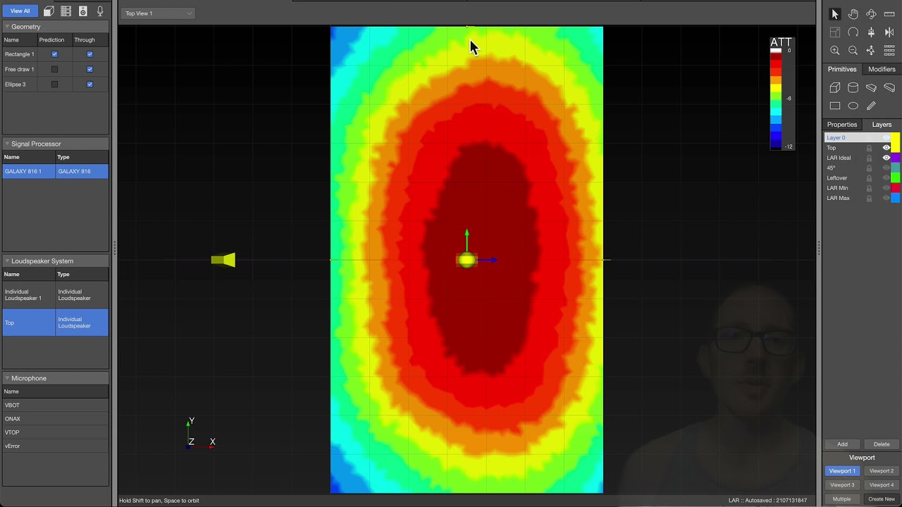Click the Add layer button
The width and height of the screenshot is (902, 507).
[842, 444]
